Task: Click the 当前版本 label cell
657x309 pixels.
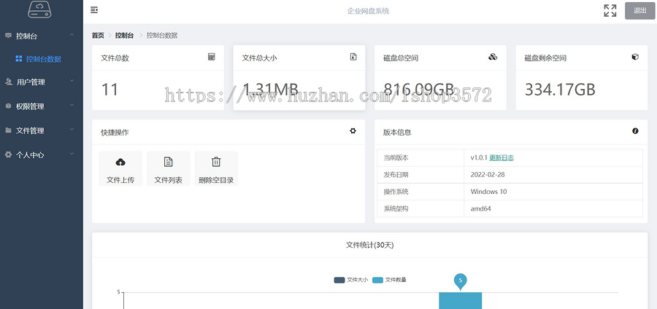Action: [x=420, y=157]
